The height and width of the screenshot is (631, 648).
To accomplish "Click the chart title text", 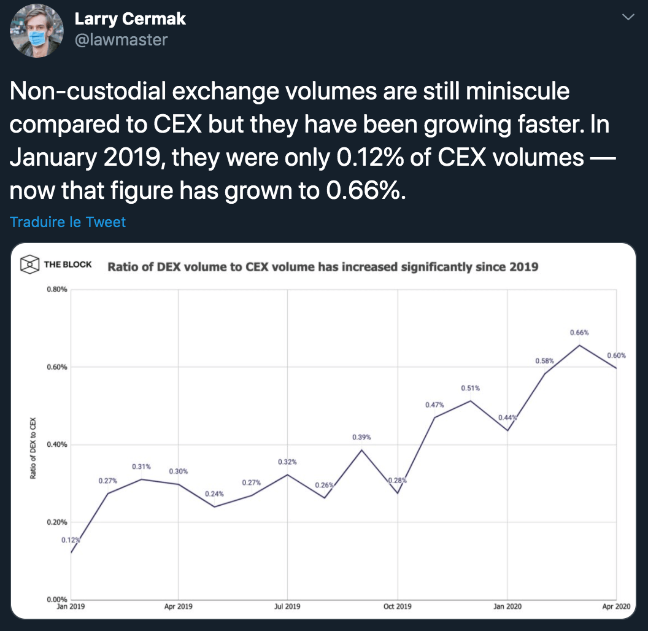I will pyautogui.click(x=323, y=266).
